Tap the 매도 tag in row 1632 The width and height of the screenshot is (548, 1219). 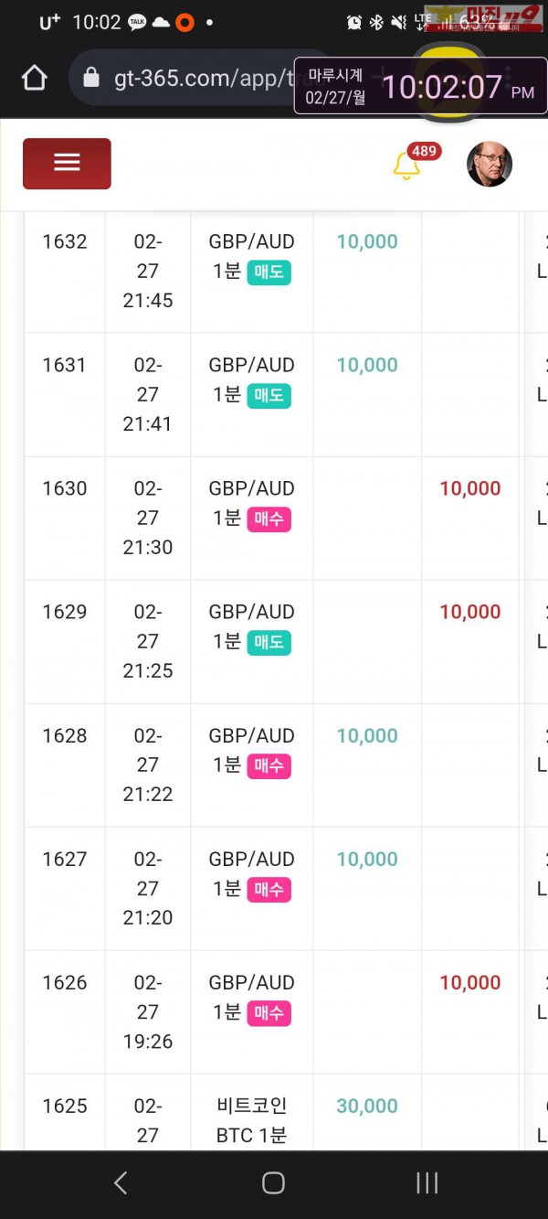click(x=269, y=272)
